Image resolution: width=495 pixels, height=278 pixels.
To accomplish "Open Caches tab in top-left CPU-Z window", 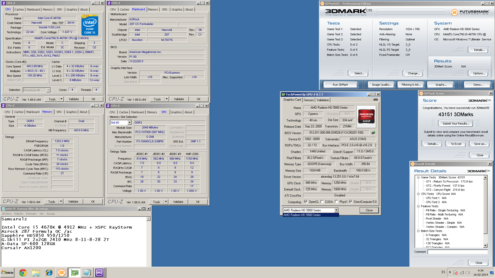I will click(19, 10).
